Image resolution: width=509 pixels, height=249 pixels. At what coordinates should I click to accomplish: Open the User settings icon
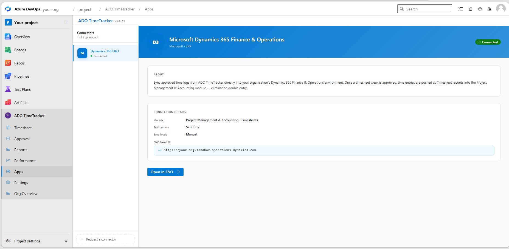click(489, 9)
